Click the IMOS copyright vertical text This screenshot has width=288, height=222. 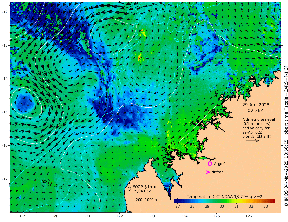[286, 136]
